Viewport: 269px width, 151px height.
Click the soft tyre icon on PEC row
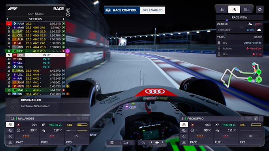[63, 51]
